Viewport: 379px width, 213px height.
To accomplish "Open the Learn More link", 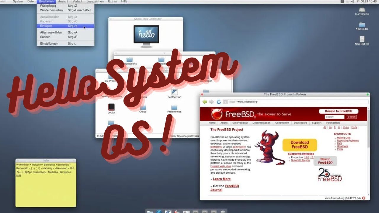I will [221, 179].
